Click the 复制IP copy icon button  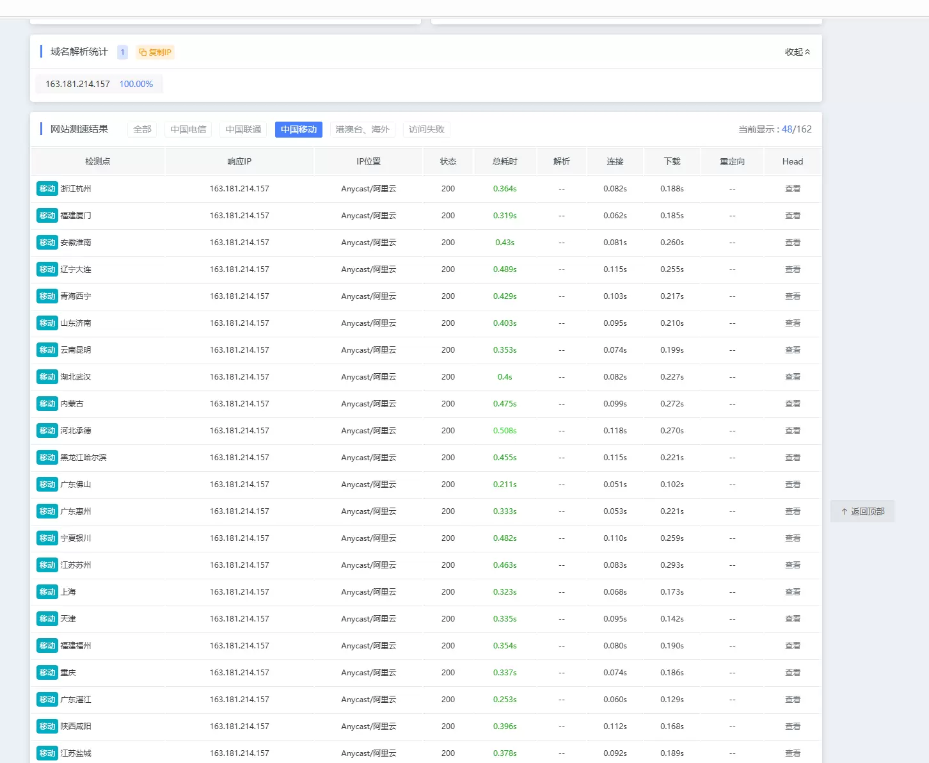[x=155, y=52]
